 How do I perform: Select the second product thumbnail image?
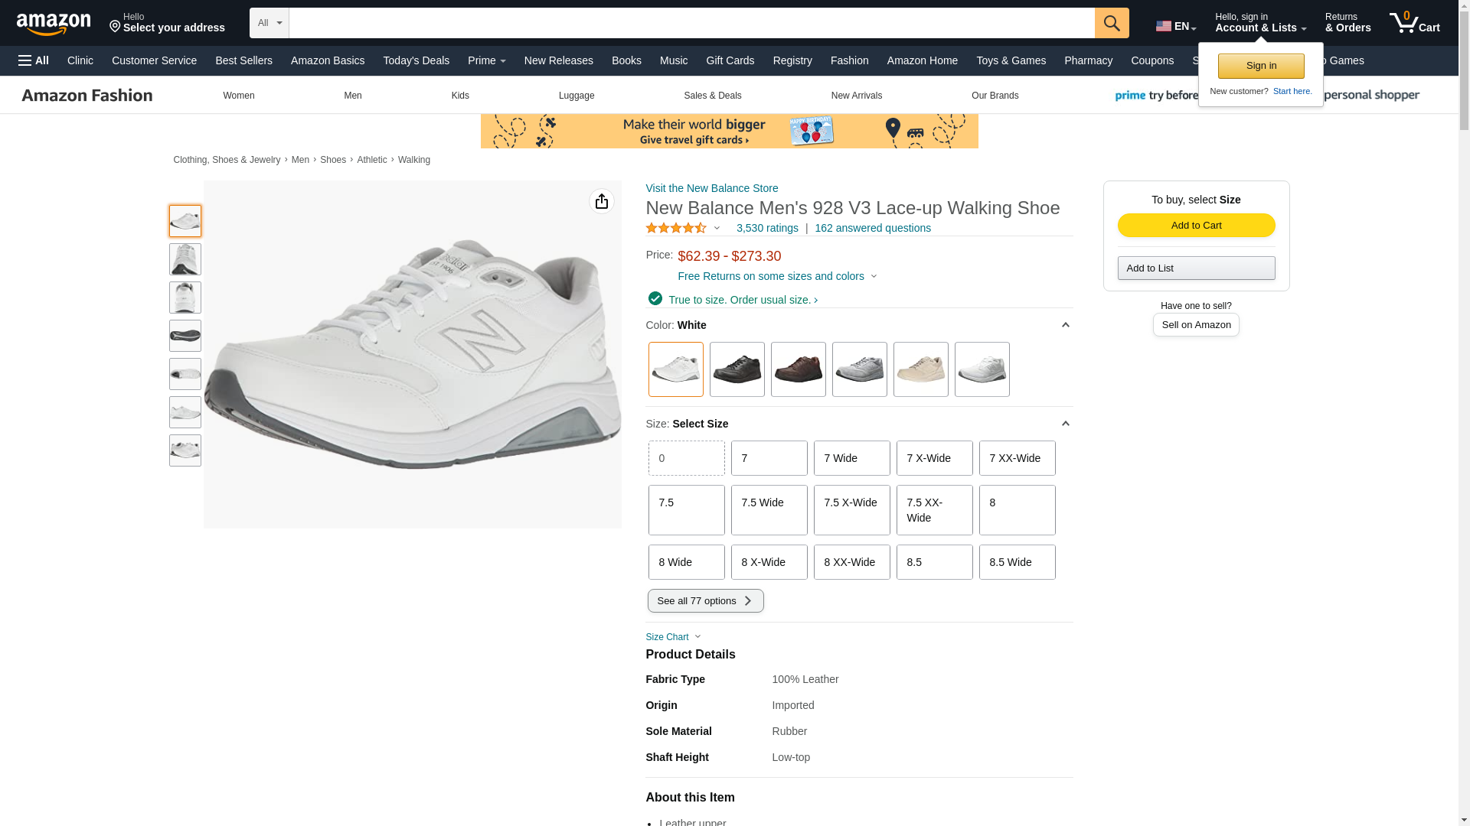click(x=185, y=259)
